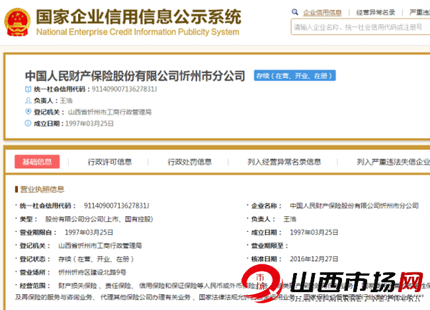Click the unified social credit code icon
Image resolution: width=430 pixels, height=310 pixels.
28,89
